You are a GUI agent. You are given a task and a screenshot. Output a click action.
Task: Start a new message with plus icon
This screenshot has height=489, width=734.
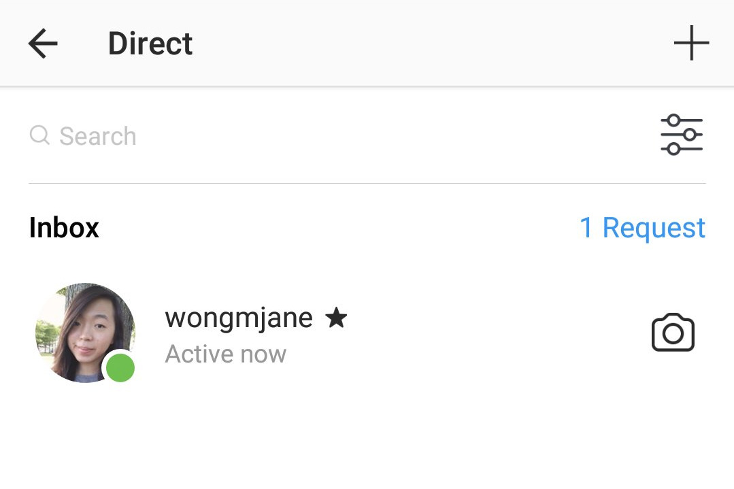691,43
